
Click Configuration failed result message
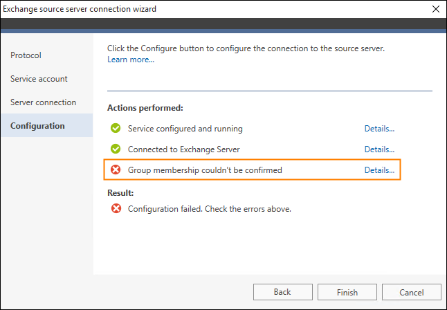tap(210, 209)
